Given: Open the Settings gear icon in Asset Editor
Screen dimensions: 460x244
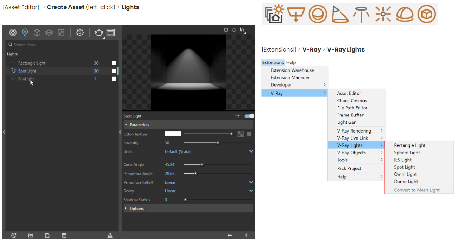Looking at the screenshot, I should tap(80, 33).
